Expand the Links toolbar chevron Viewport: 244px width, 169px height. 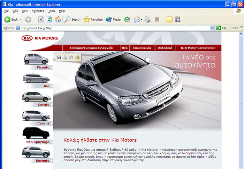click(241, 27)
